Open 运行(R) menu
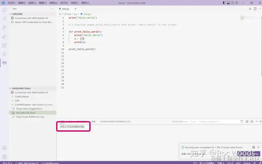The image size is (262, 164). tap(64, 3)
